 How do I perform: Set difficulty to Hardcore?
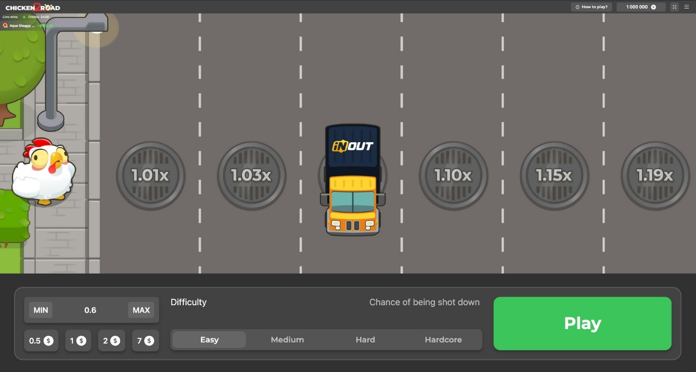coord(443,339)
